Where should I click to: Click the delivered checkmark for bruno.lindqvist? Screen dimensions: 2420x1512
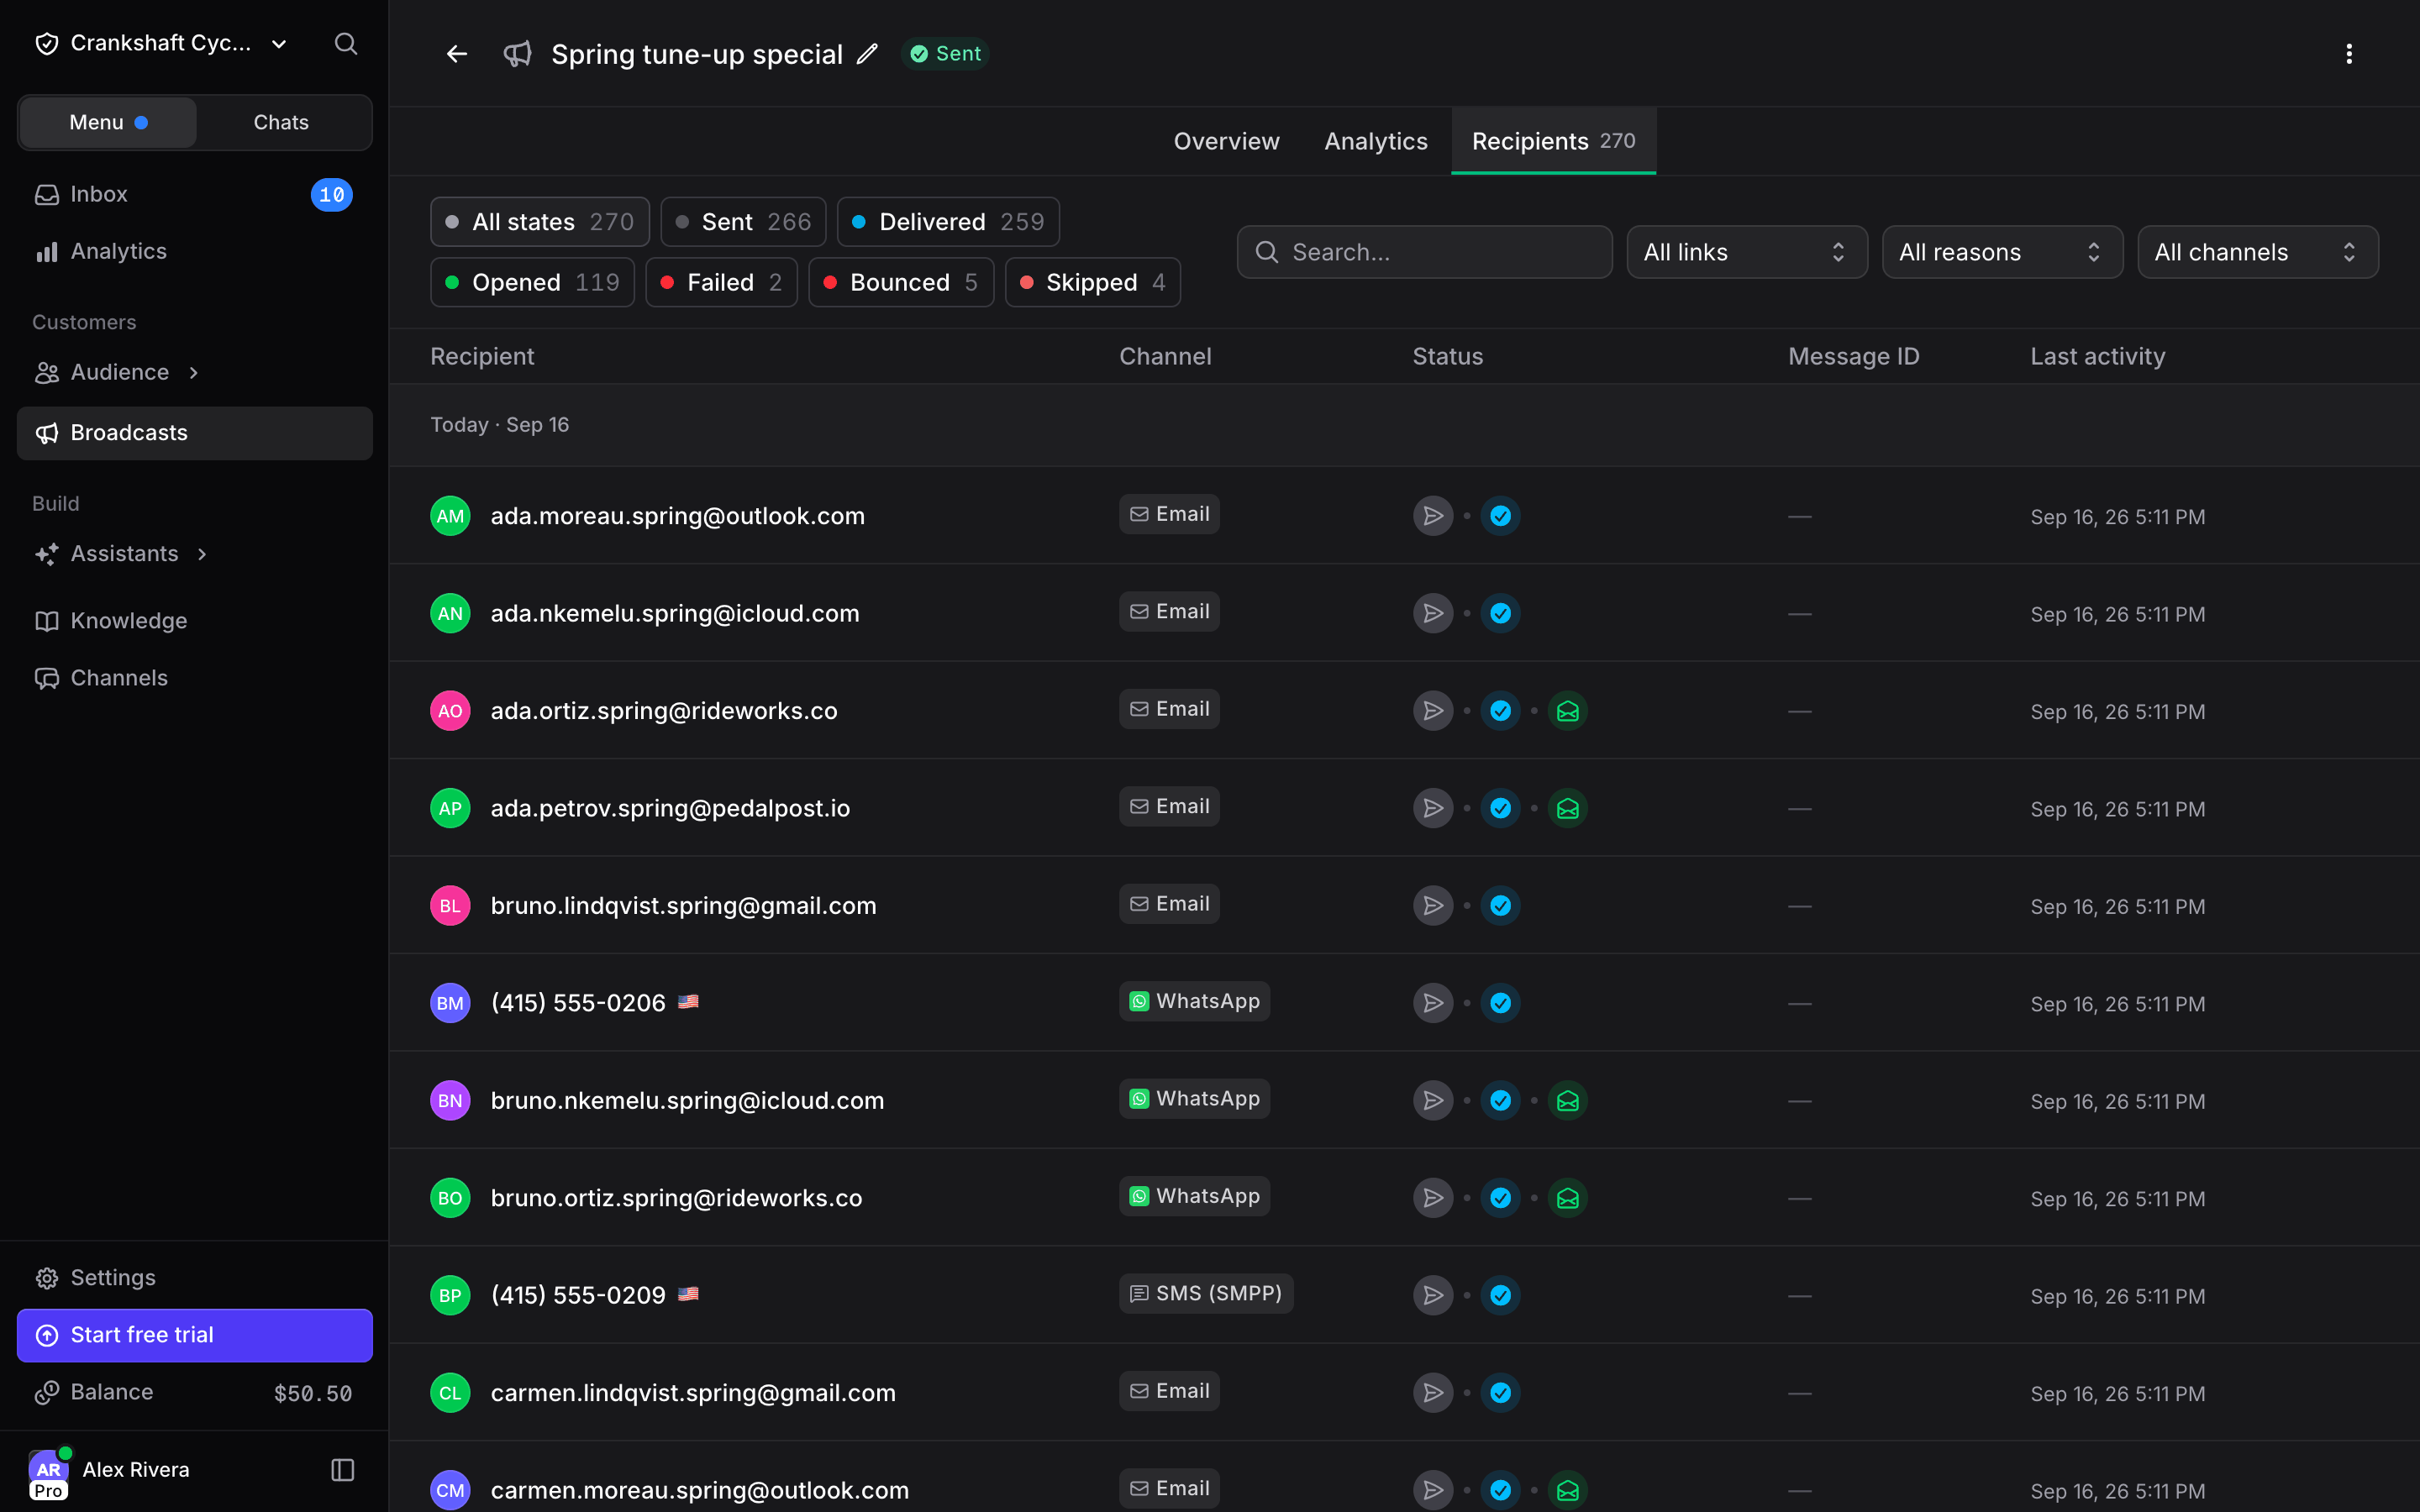pyautogui.click(x=1500, y=906)
